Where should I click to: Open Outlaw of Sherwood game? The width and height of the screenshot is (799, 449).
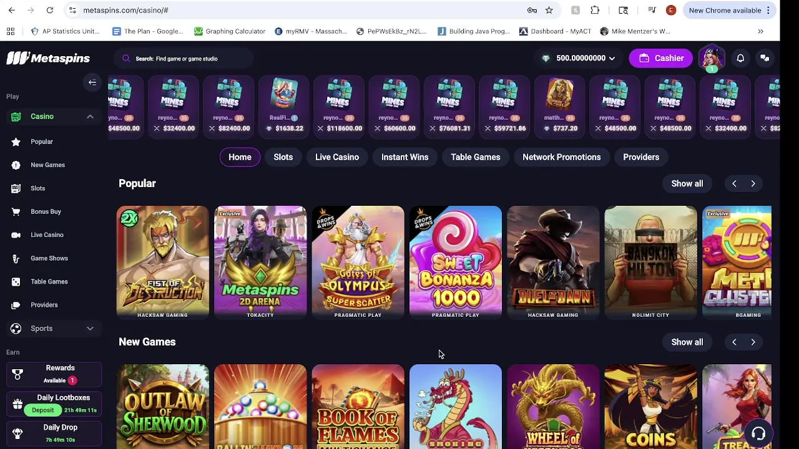point(162,407)
